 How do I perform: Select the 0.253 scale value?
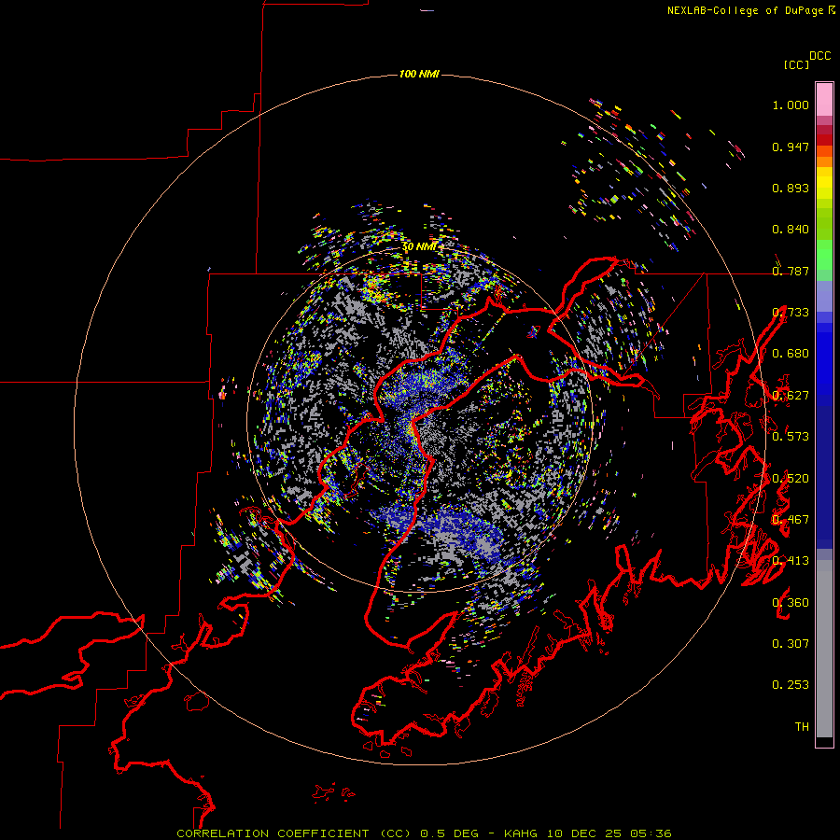(x=791, y=685)
